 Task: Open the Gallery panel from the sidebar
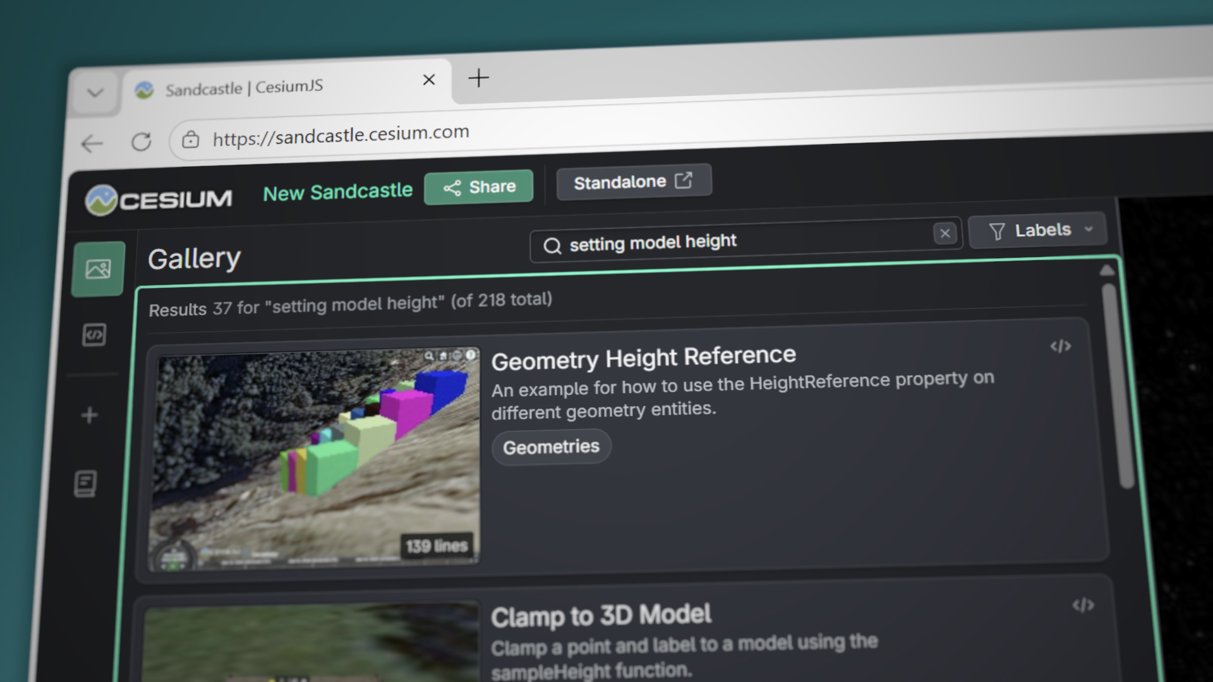[97, 268]
